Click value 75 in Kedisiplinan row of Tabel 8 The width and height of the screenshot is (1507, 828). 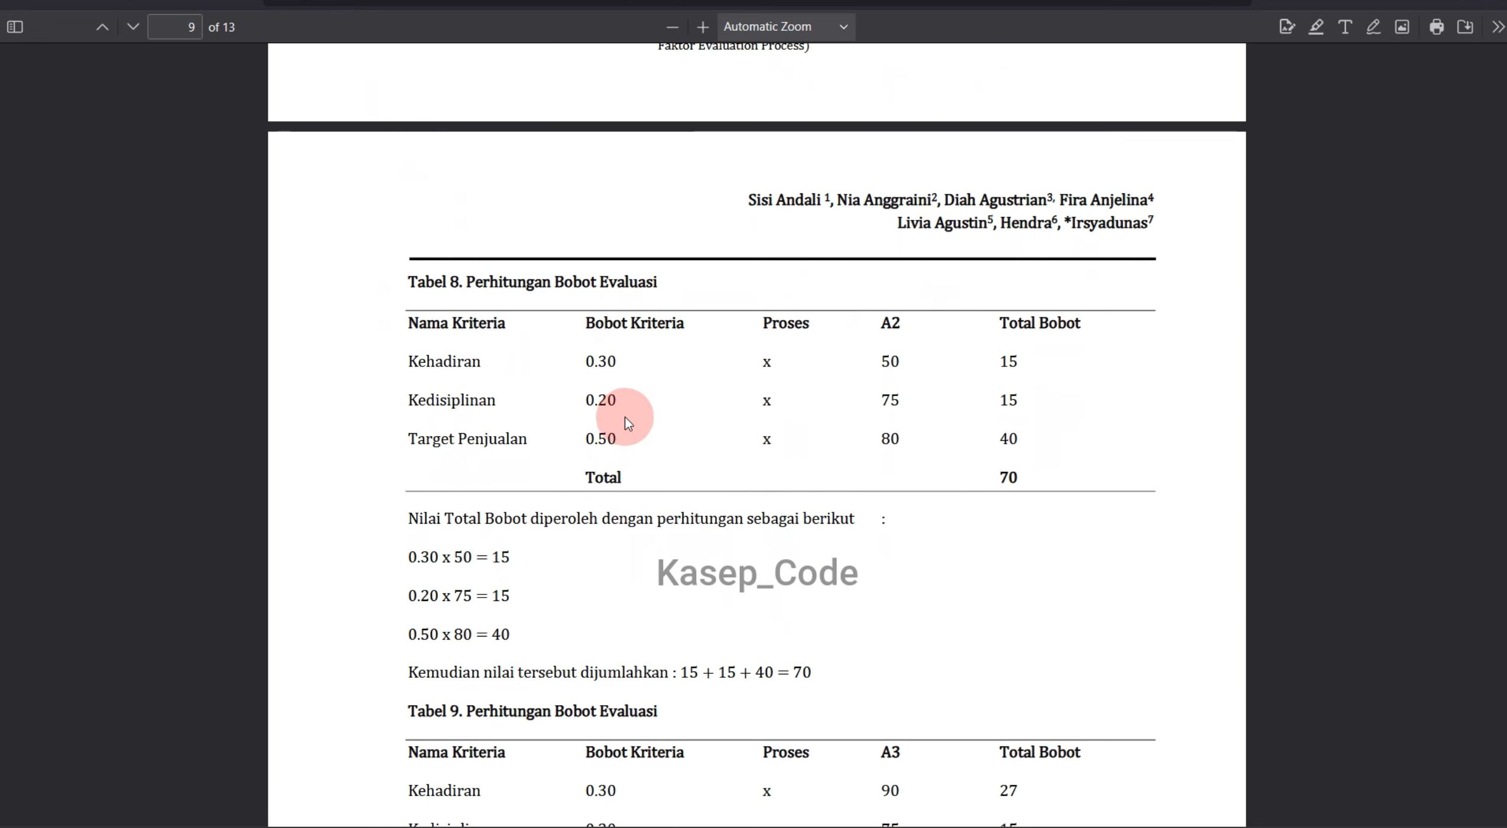coord(890,400)
